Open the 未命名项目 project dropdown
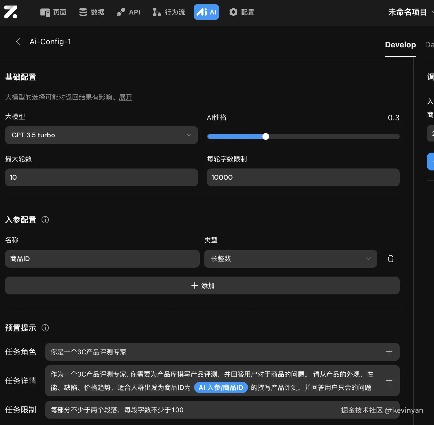The width and height of the screenshot is (434, 425). pos(411,12)
